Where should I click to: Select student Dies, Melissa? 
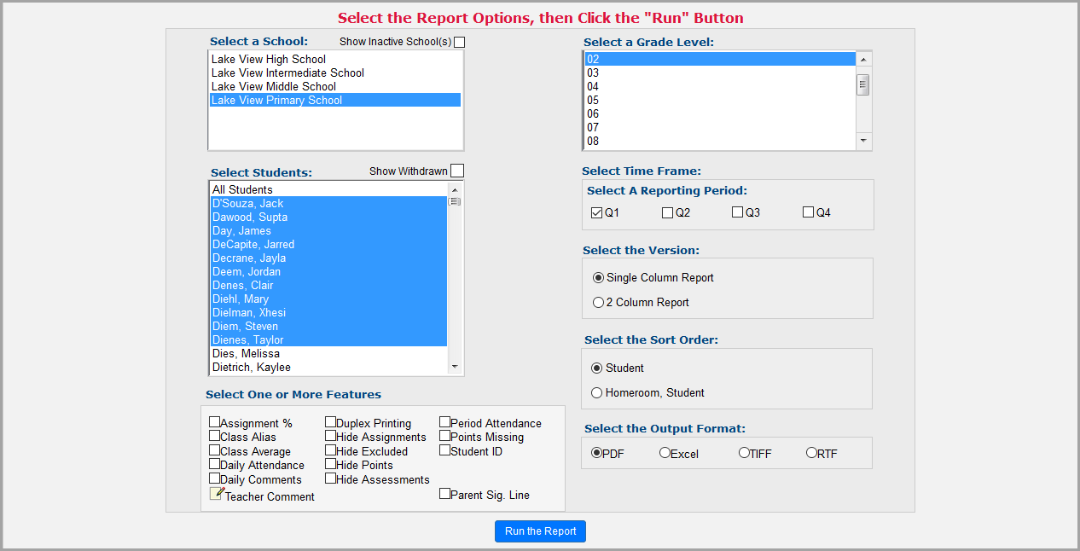coord(328,353)
